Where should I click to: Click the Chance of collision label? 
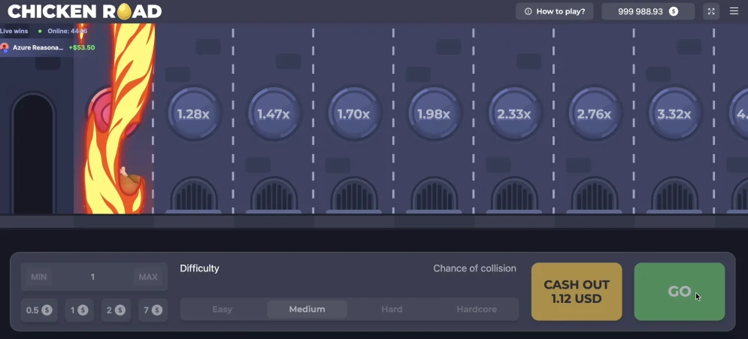[474, 268]
